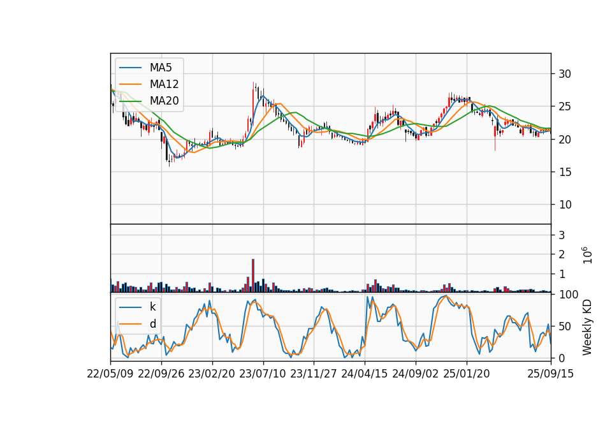Click the 22/09/26 date label
Viewport: 612px width, 440px height.
(161, 374)
